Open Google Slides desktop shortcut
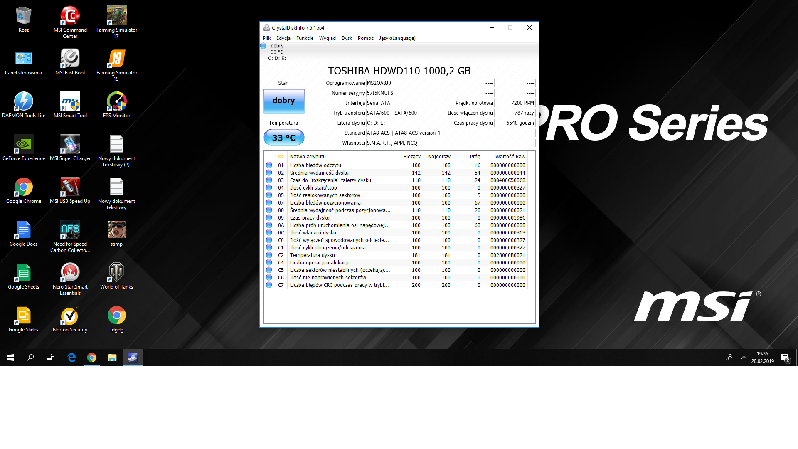 click(x=24, y=319)
